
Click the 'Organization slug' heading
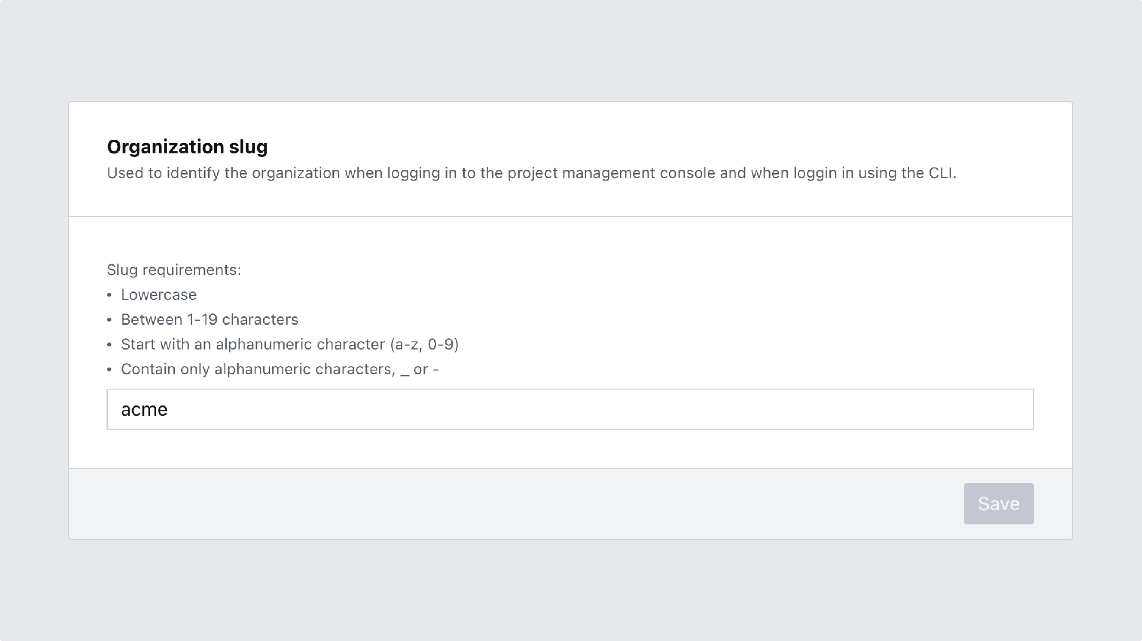(x=187, y=147)
